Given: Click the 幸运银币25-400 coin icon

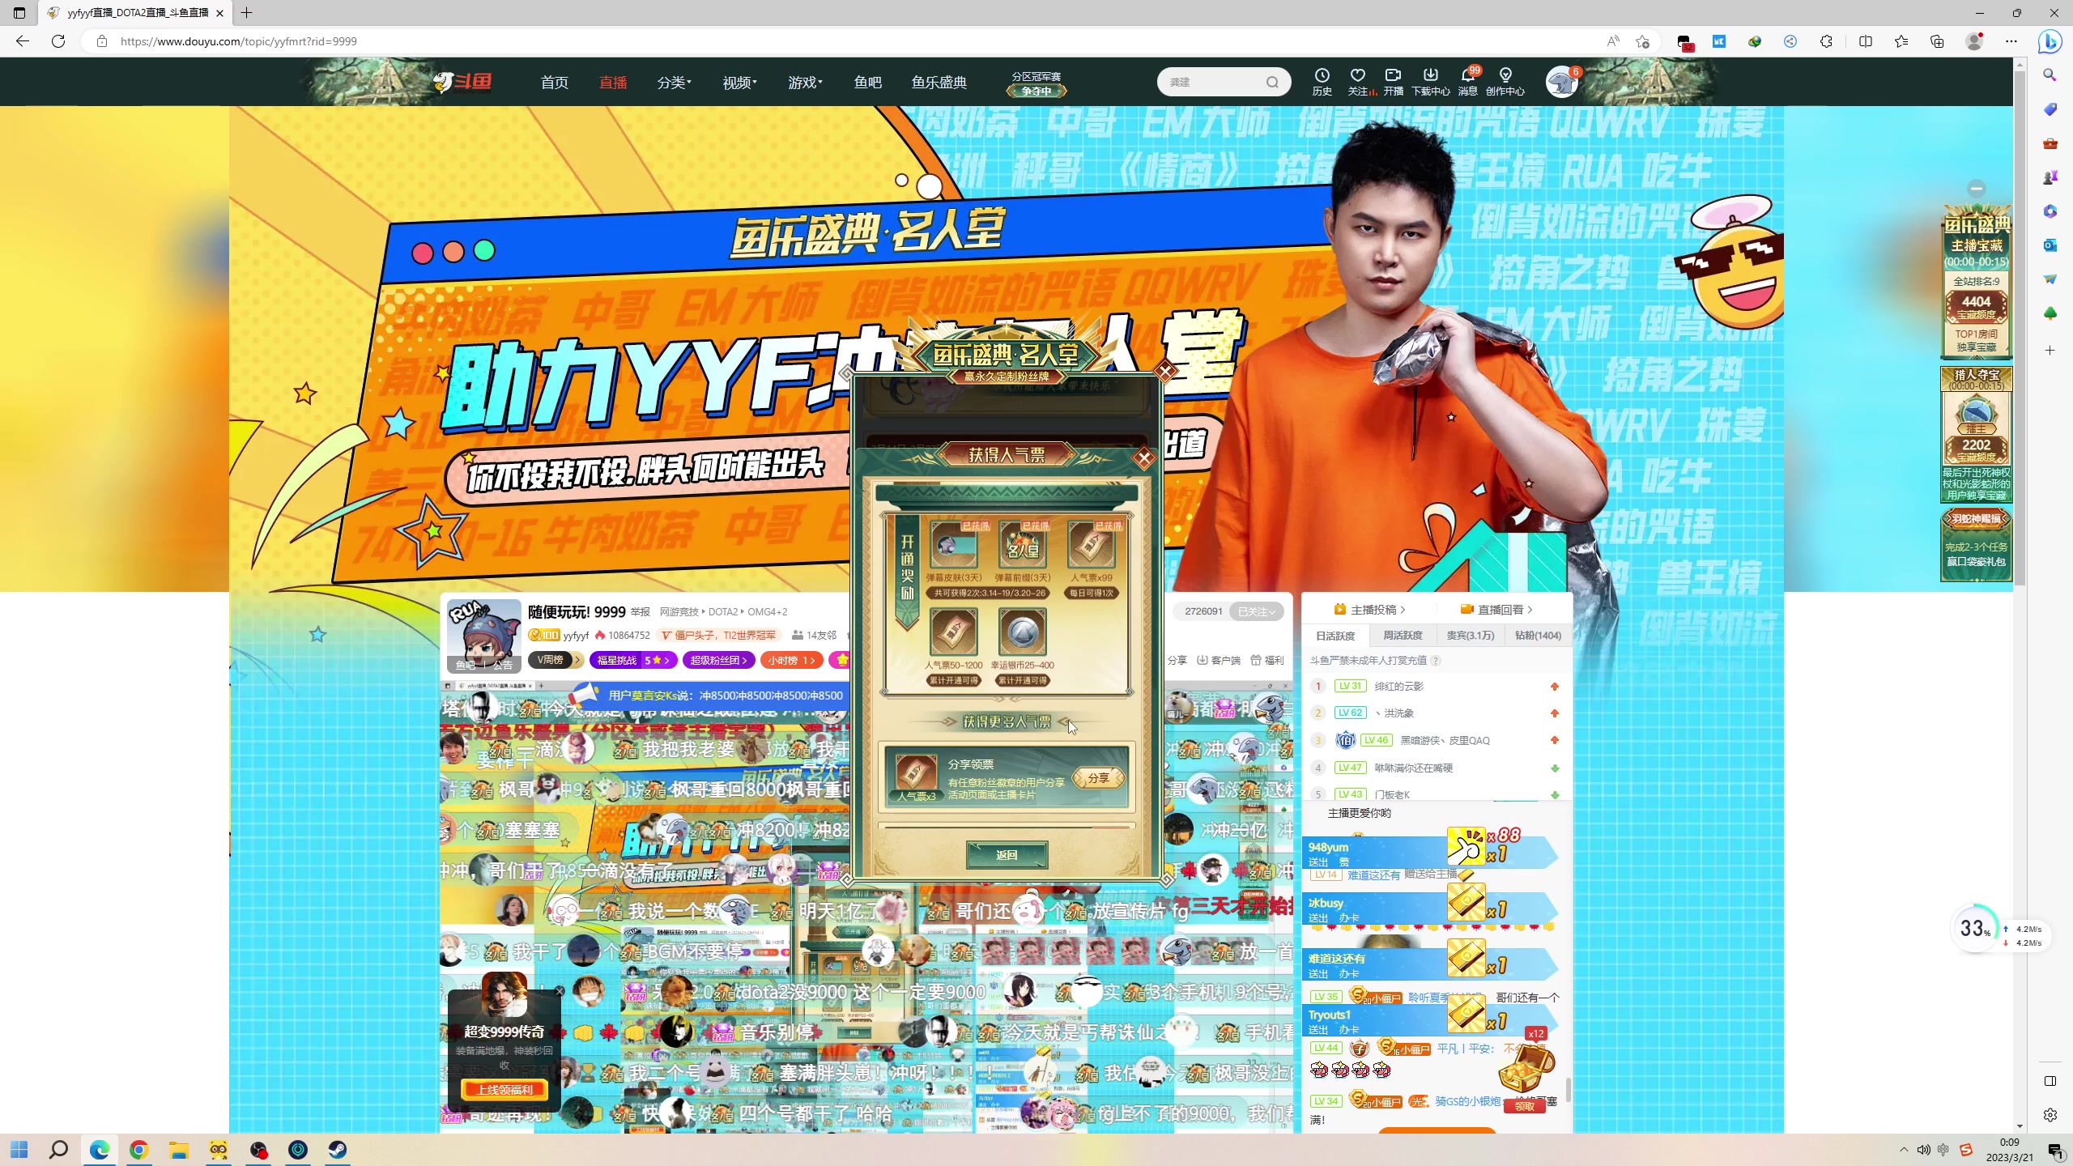Looking at the screenshot, I should tap(1022, 632).
